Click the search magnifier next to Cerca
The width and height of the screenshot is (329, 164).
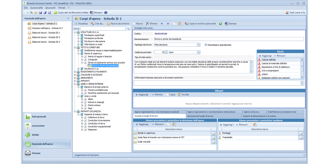click(128, 28)
